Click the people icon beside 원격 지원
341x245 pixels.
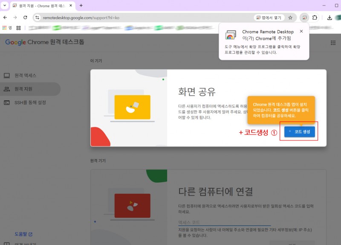pos(7,89)
